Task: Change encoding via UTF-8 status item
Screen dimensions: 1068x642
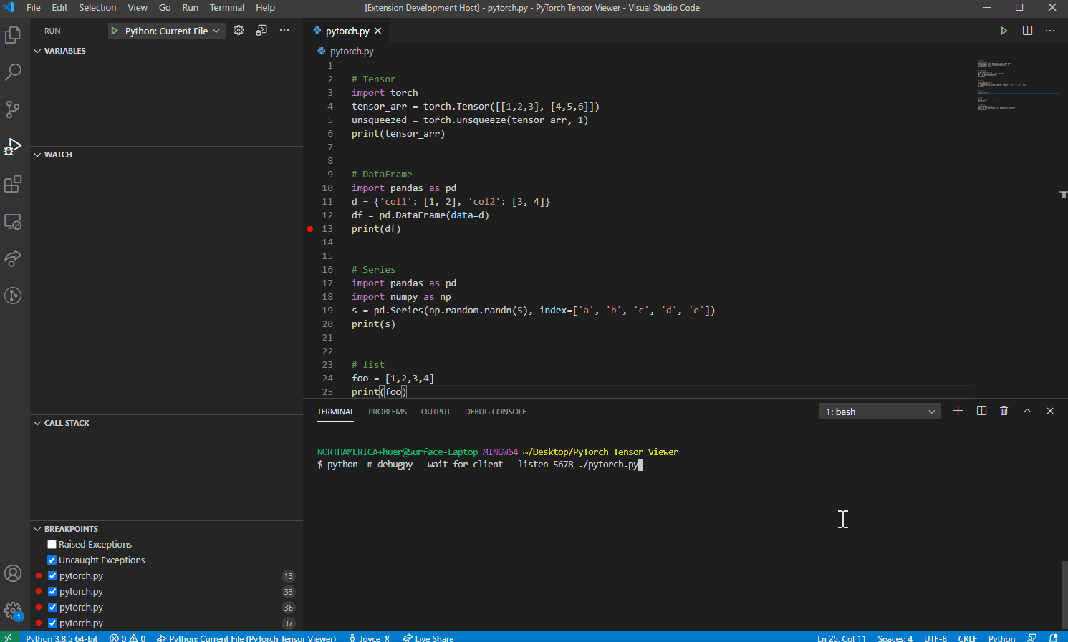Action: coord(935,637)
